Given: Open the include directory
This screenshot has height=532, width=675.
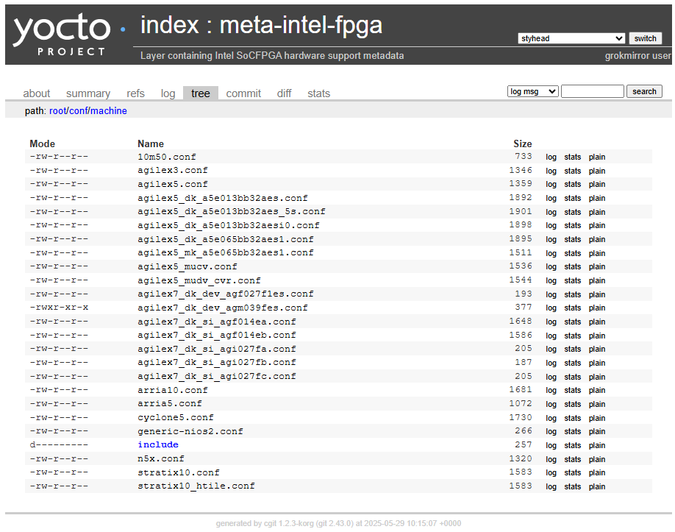Looking at the screenshot, I should [158, 444].
